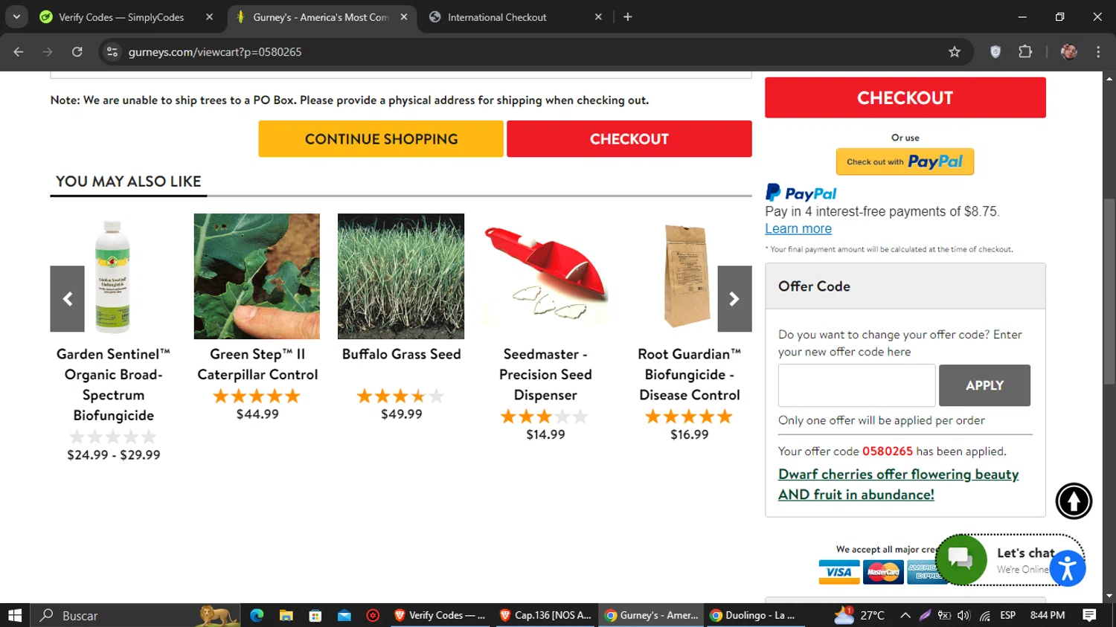Screen dimensions: 1116x627
Task: Click the address bar URL
Action: pos(215,52)
